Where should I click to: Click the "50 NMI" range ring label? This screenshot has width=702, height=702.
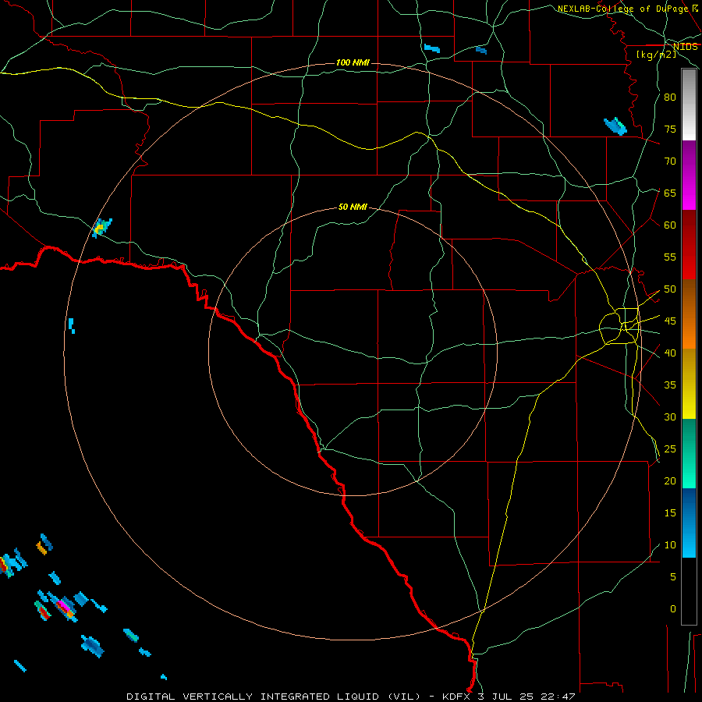pyautogui.click(x=353, y=207)
